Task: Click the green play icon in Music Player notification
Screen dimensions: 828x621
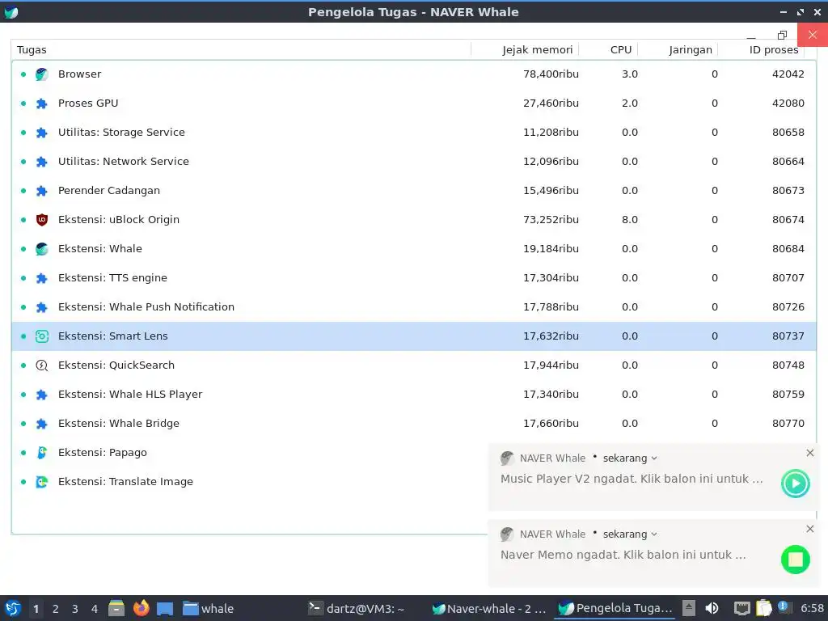Action: (x=796, y=484)
